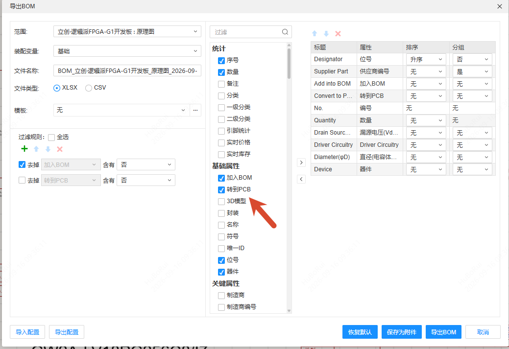This screenshot has width=509, height=349.
Task: Click 属性 column header
Action: pyautogui.click(x=380, y=47)
